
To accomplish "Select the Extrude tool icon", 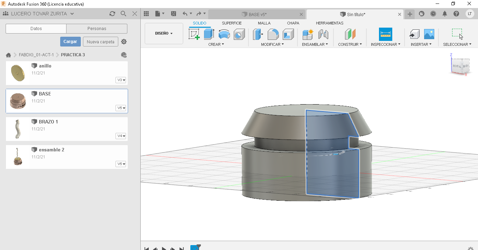I will [x=209, y=34].
